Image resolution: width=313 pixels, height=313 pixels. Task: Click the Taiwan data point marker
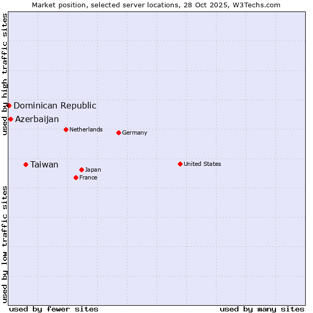26,164
